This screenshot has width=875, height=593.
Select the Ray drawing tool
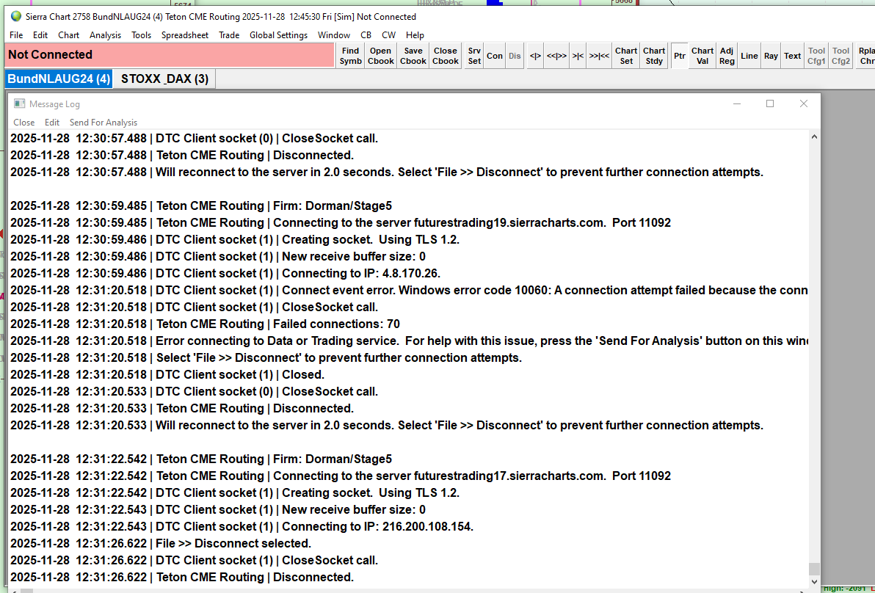(x=771, y=56)
